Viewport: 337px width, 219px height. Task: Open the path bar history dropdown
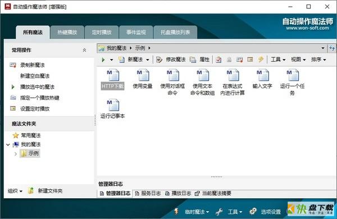pyautogui.click(x=323, y=48)
